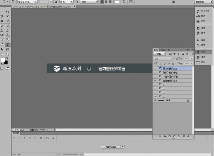Swap foreground and background colors

[x=7, y=58]
